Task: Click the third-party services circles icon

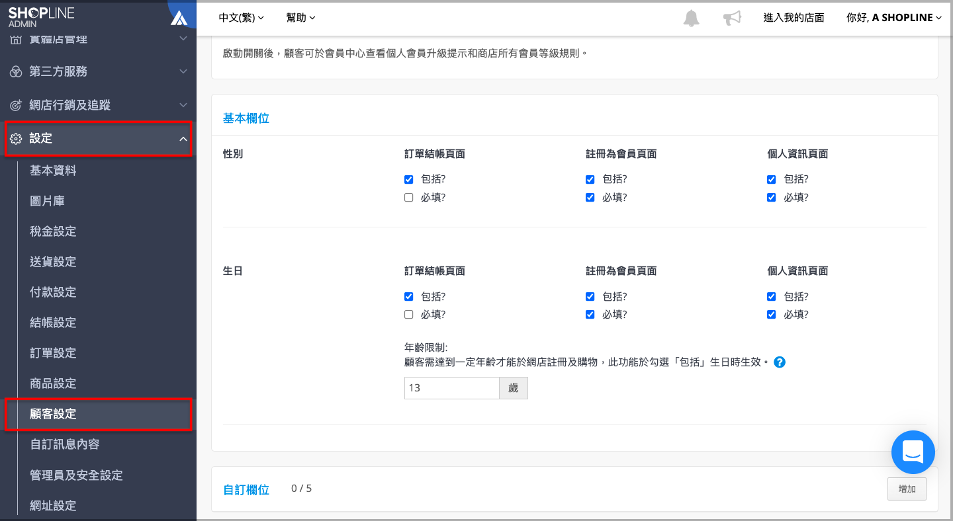Action: point(16,71)
